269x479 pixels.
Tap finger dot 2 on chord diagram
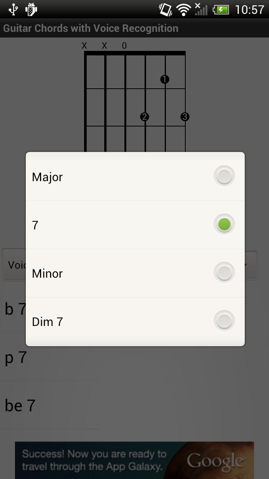pyautogui.click(x=145, y=117)
